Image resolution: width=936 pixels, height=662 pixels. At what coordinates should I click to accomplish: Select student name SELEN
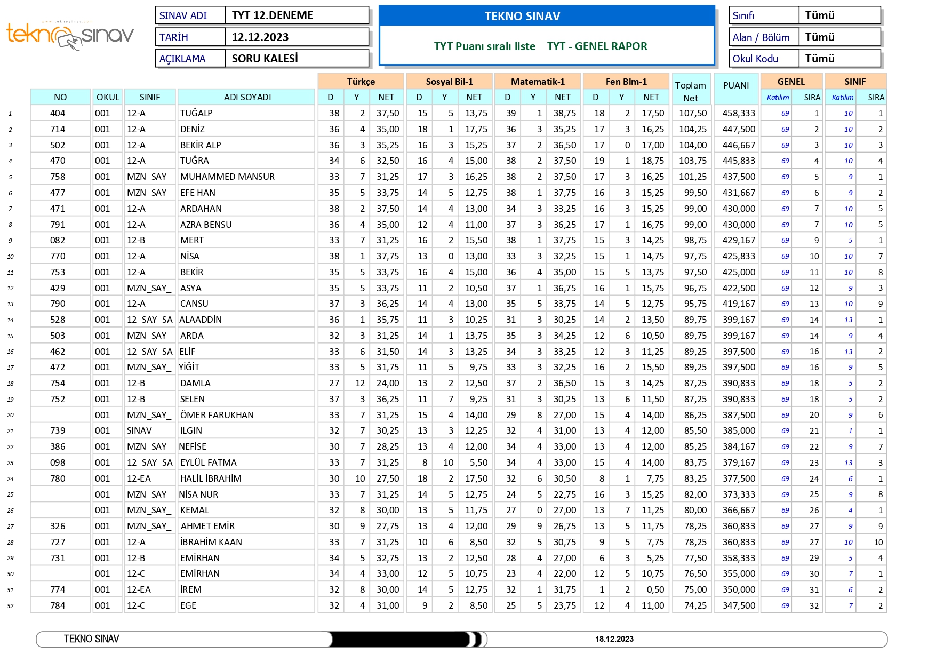193,399
